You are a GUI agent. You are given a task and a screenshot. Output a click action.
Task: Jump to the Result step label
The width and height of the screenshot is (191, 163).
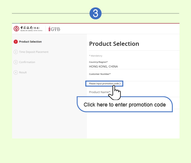pos(23,73)
